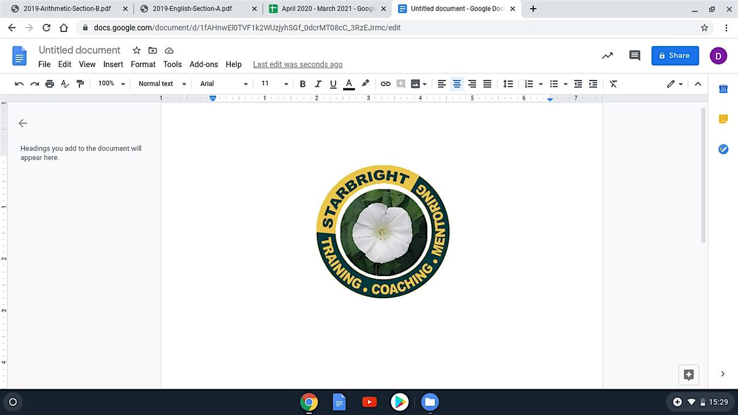Click the Undo arrow icon
The image size is (738, 415).
click(20, 84)
